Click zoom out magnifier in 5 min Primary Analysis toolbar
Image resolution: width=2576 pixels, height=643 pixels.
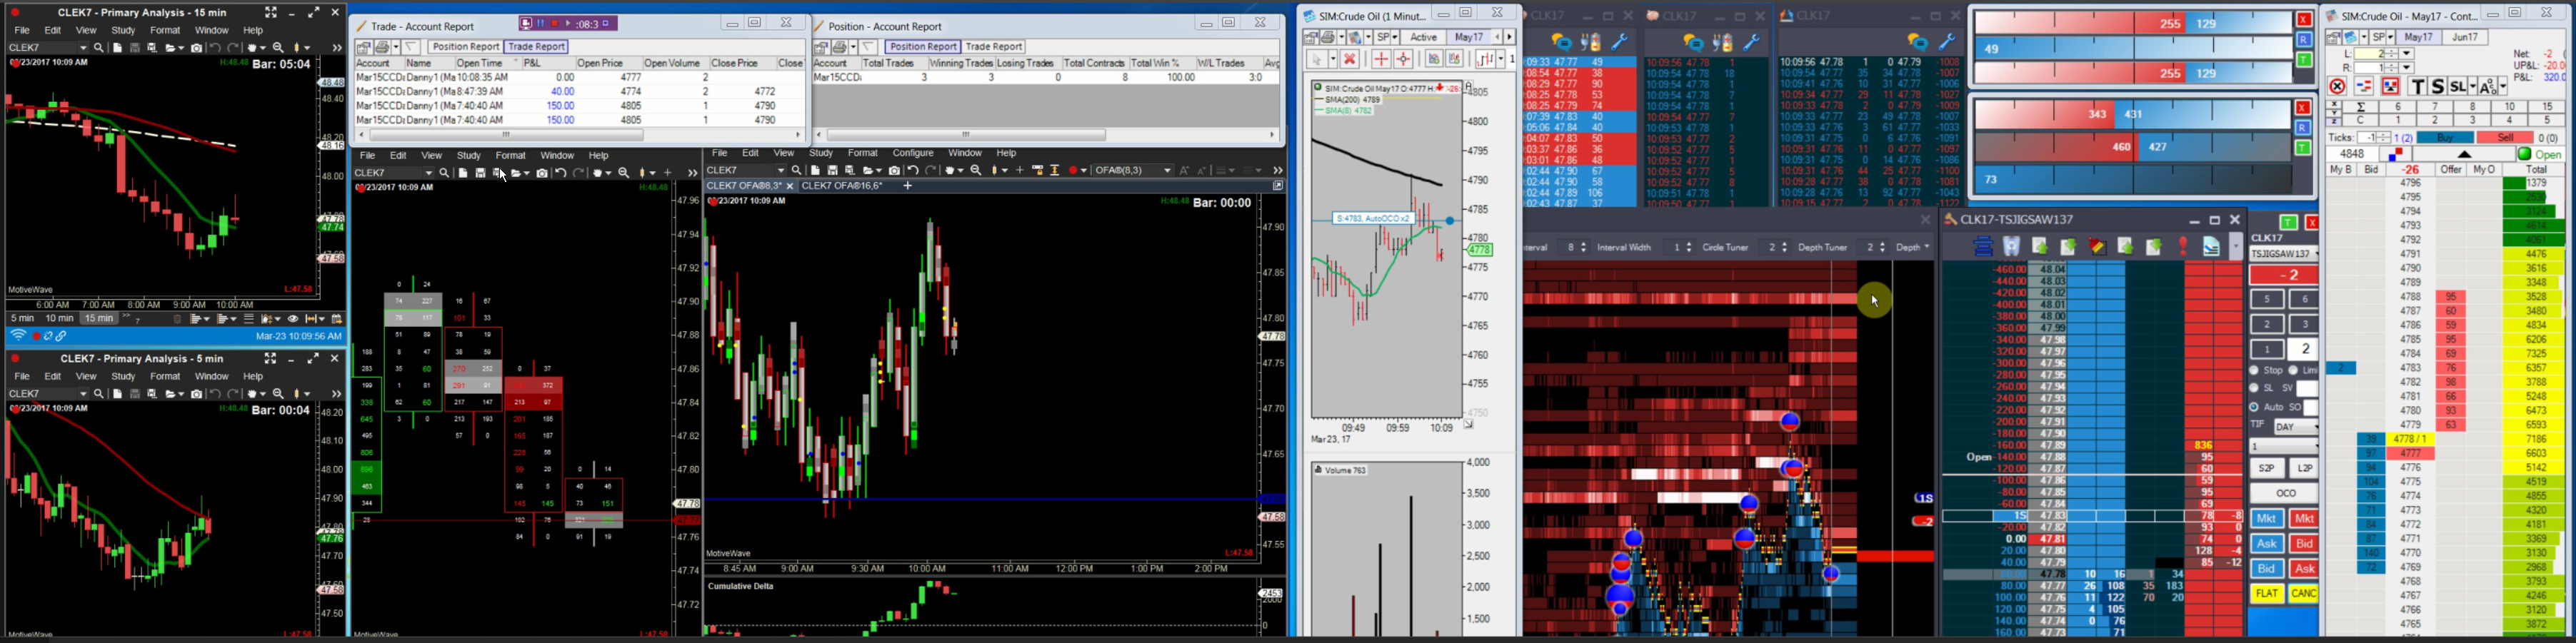point(279,394)
